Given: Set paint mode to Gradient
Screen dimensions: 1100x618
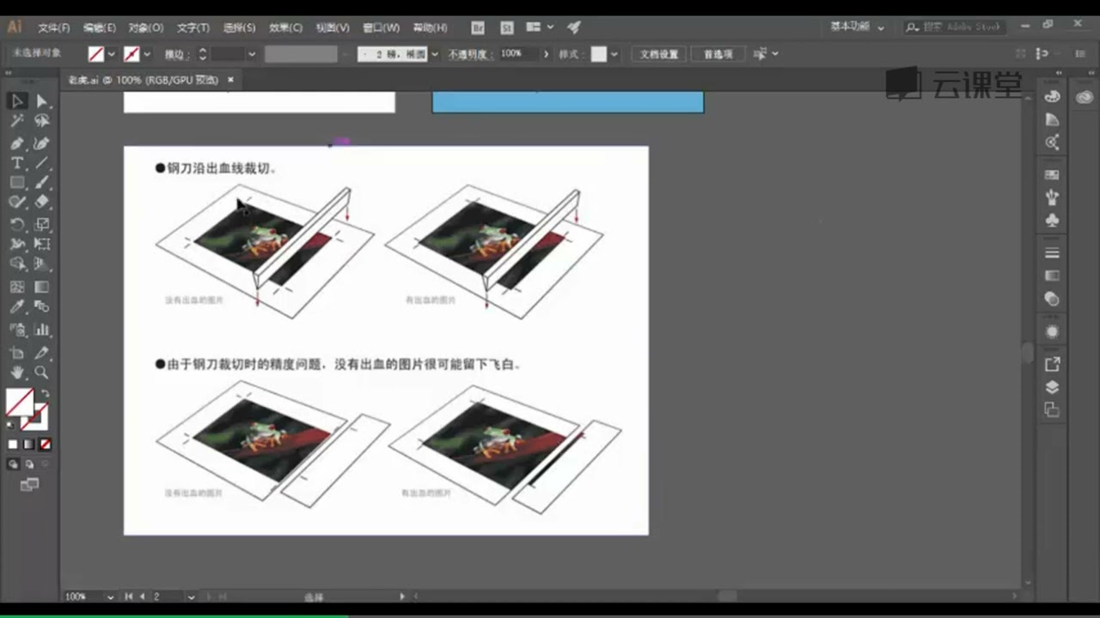Looking at the screenshot, I should (29, 445).
